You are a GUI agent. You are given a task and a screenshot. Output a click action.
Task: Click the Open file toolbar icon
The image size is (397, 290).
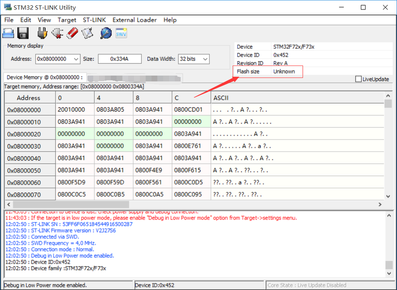click(8, 33)
